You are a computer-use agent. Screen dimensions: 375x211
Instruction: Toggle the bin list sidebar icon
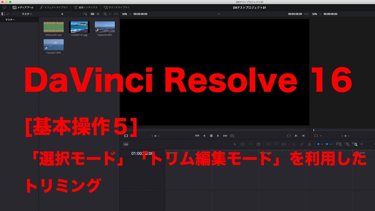(3, 14)
